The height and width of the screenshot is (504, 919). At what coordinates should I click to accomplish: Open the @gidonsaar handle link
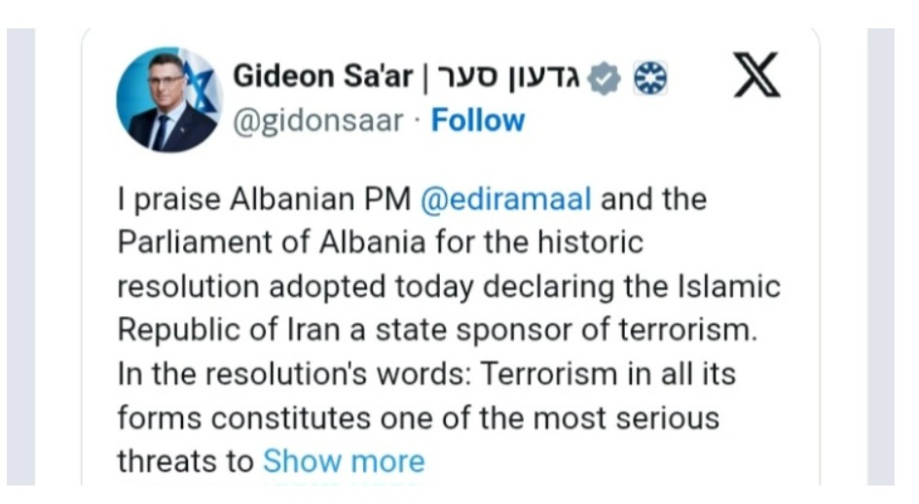(x=317, y=121)
